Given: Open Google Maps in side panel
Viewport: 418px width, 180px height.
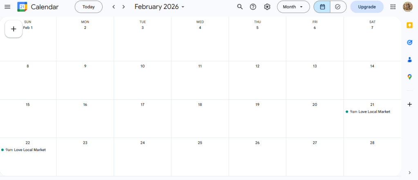Looking at the screenshot, I should 409,77.
